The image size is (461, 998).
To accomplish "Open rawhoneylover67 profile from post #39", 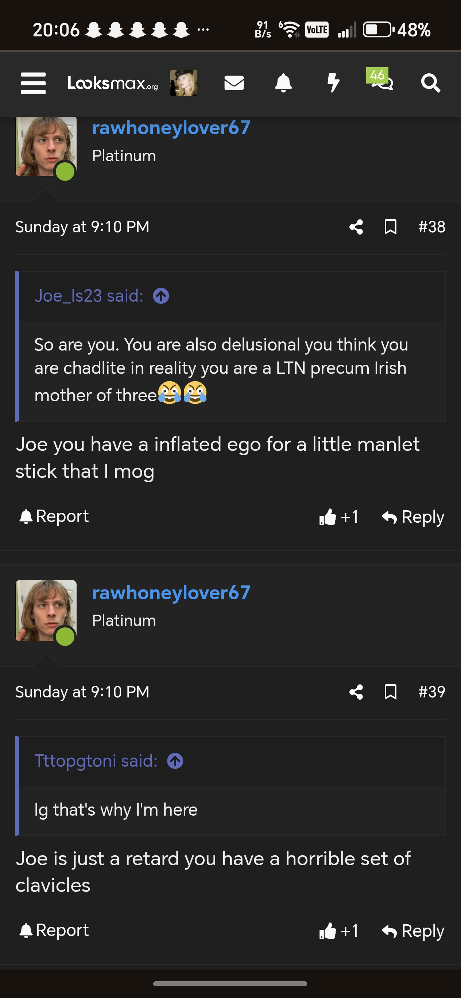I will coord(171,593).
